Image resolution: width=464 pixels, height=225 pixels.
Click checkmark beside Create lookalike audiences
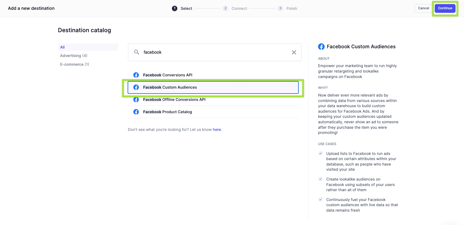click(x=321, y=179)
